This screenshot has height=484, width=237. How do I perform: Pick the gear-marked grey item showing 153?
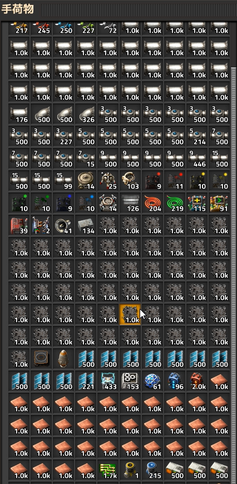pyautogui.click(x=130, y=381)
